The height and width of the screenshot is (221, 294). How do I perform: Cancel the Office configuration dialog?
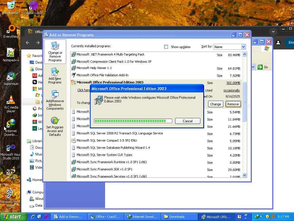[188, 121]
